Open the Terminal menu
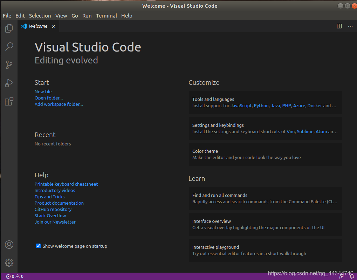 coord(107,16)
